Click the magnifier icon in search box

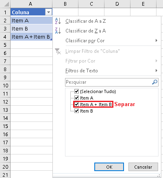click(154, 82)
